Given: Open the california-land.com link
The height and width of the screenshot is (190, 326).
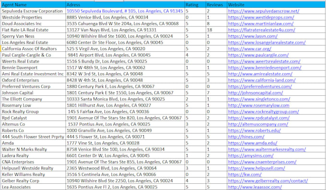Looking at the screenshot, I should point(262,80).
